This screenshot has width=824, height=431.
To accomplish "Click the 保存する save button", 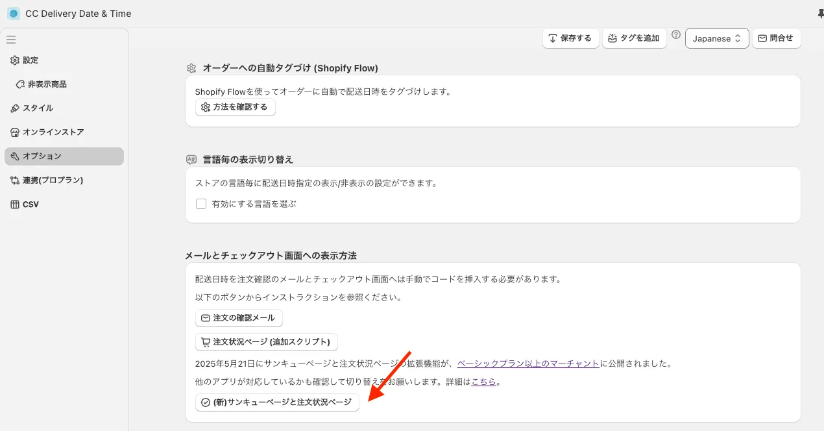I will [569, 38].
